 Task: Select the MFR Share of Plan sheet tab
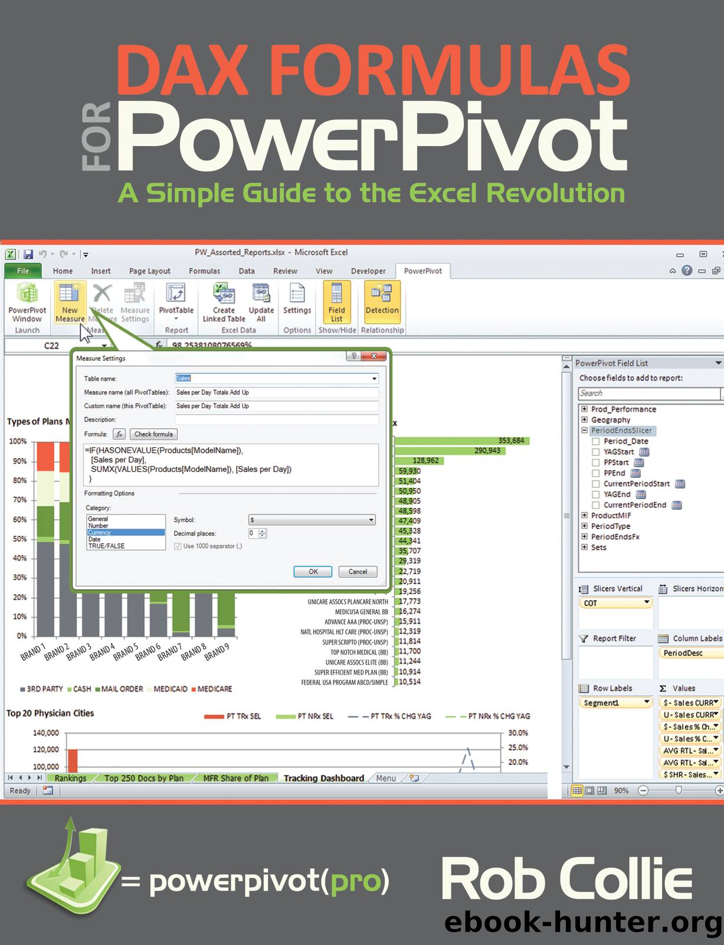pos(235,778)
